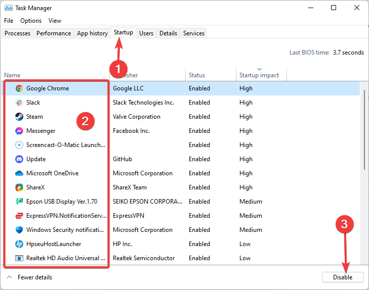Image resolution: width=369 pixels, height=290 pixels.
Task: Select the Slack row name
Action: point(33,103)
